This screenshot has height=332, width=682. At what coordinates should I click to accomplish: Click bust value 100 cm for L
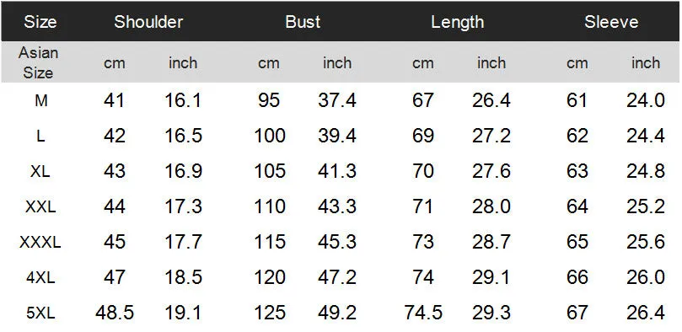tap(269, 136)
